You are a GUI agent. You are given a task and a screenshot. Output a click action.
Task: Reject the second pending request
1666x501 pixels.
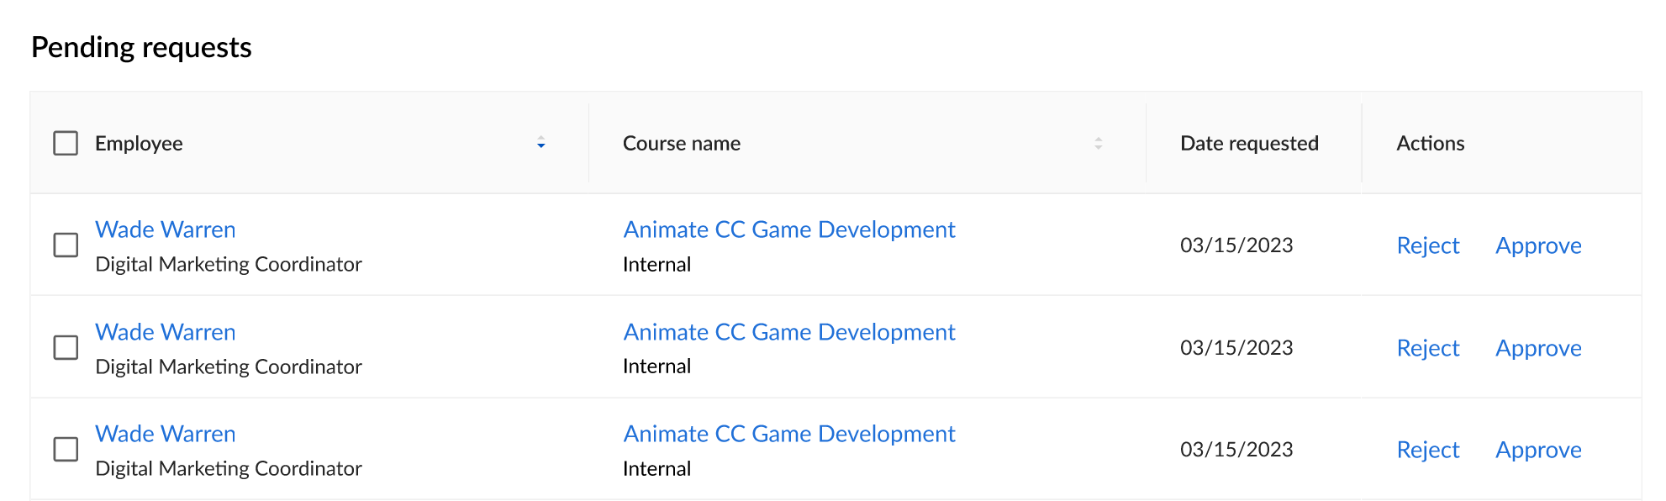click(1427, 348)
